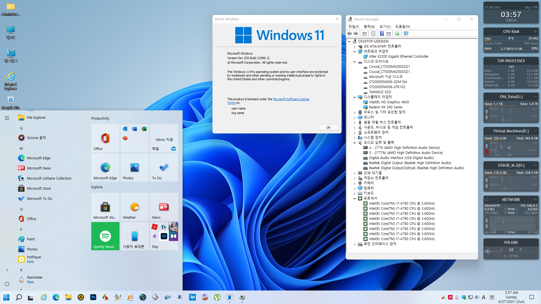Collapse the 디스플레이 어댑터 node
Viewport: 541px width, 304px height.
pyautogui.click(x=355, y=97)
